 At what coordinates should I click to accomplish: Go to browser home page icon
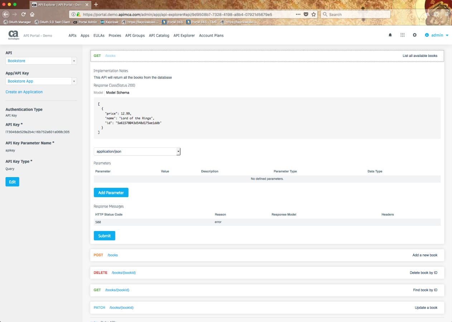click(32, 14)
